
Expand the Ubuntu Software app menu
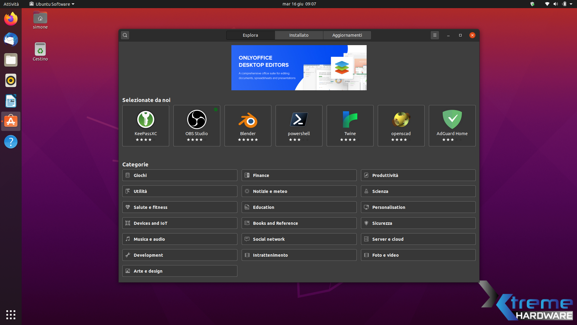click(x=52, y=4)
